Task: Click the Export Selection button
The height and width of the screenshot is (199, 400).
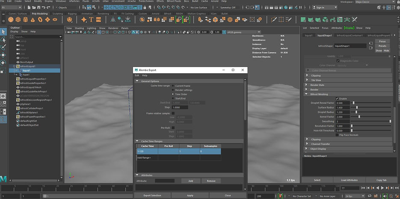Action: tap(152, 196)
